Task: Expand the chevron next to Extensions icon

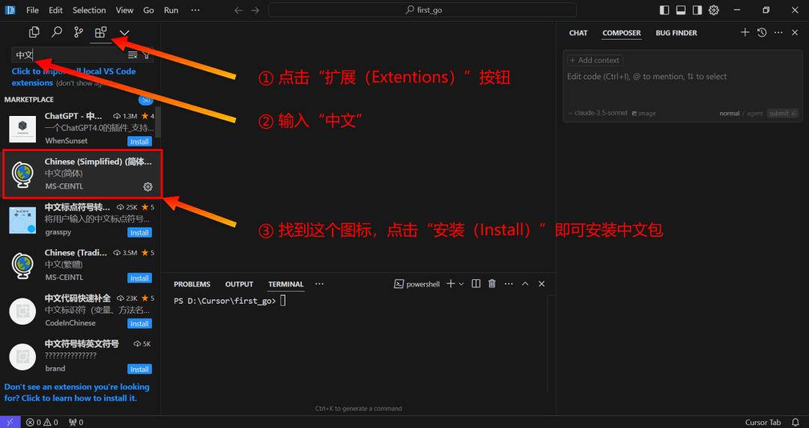Action: click(x=124, y=33)
